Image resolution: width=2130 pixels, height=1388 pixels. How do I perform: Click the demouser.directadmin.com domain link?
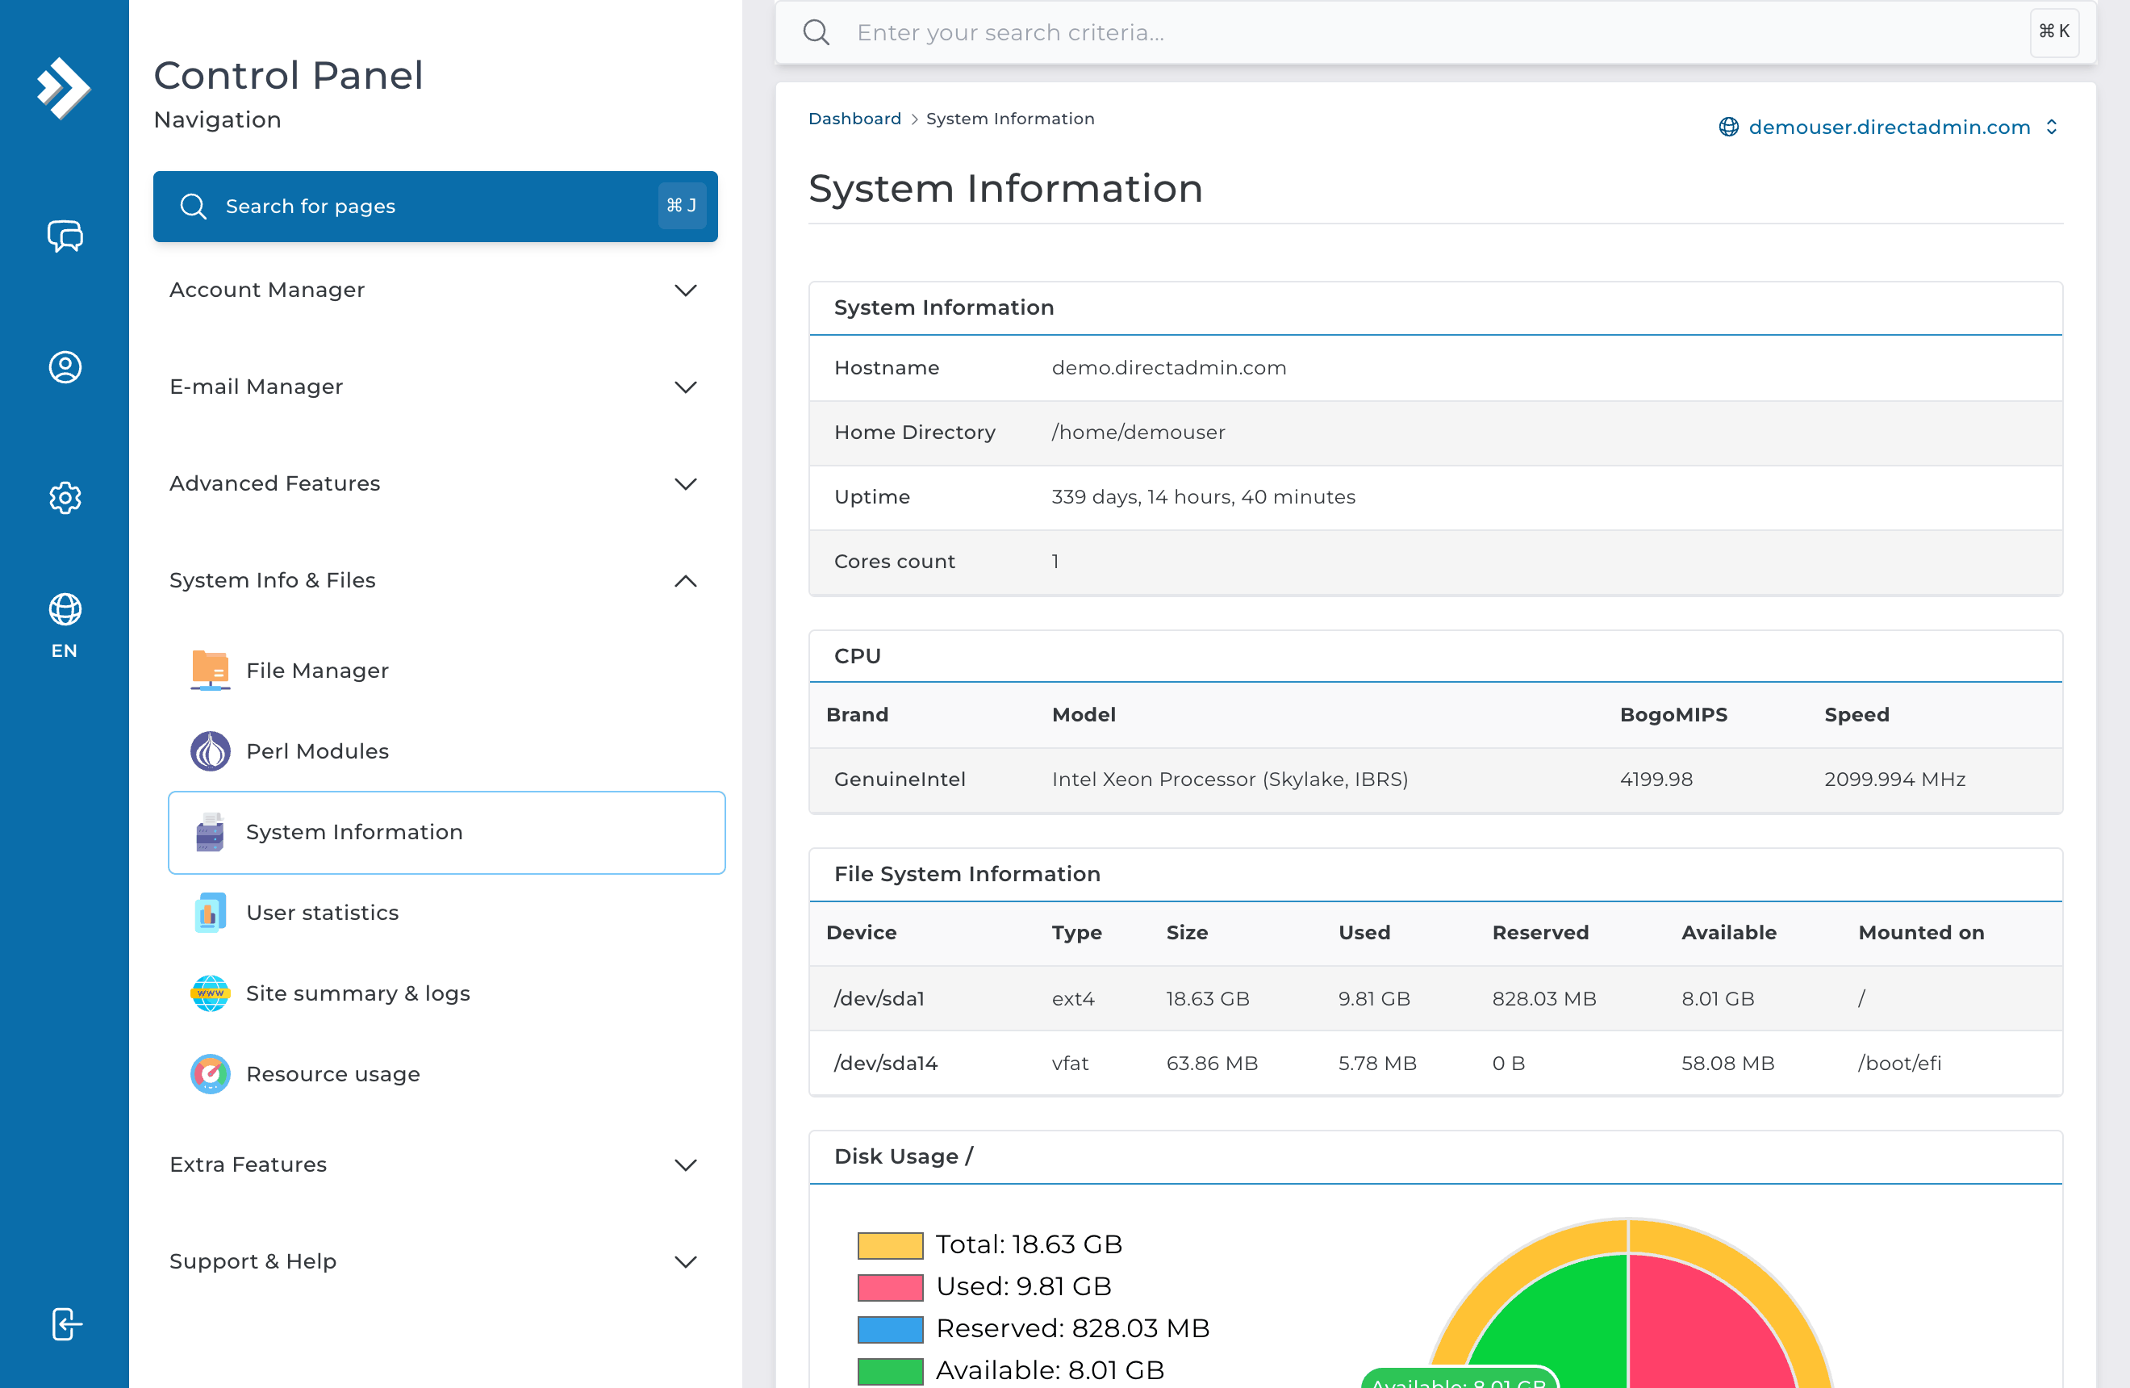point(1890,127)
